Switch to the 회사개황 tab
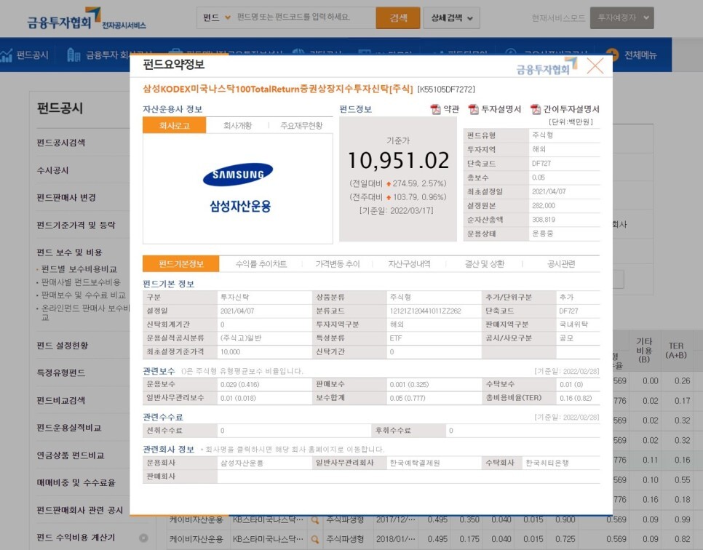Image resolution: width=703 pixels, height=550 pixels. 238,126
